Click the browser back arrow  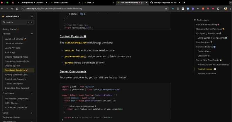3,8
